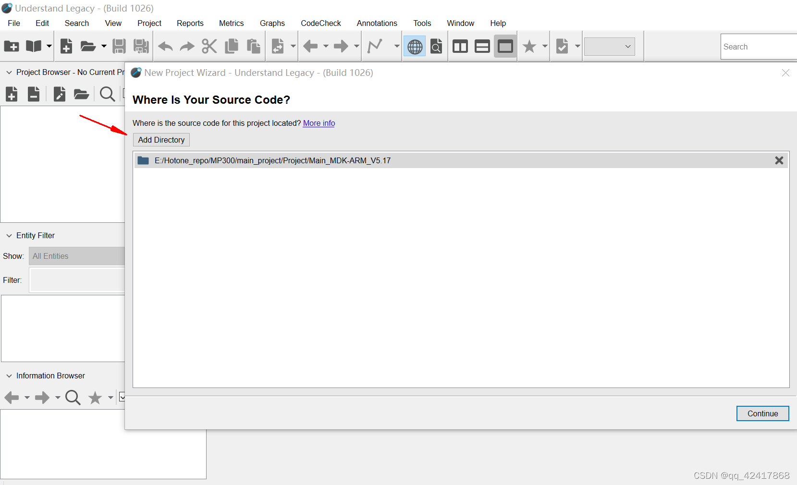Click open folder icon in Project Browser

pyautogui.click(x=82, y=94)
